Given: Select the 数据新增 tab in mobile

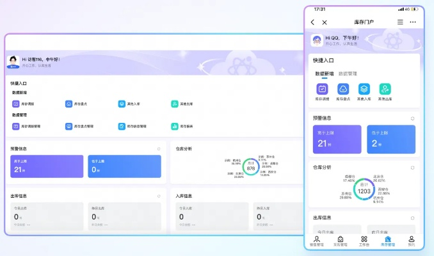Looking at the screenshot, I should pyautogui.click(x=324, y=74).
